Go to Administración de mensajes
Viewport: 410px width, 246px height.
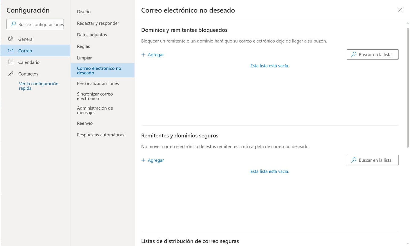102,110
